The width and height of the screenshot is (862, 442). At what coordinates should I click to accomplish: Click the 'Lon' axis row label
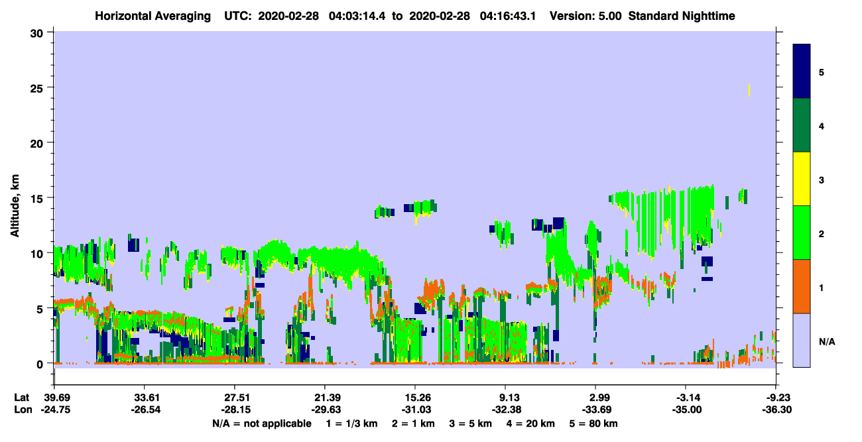[22, 410]
